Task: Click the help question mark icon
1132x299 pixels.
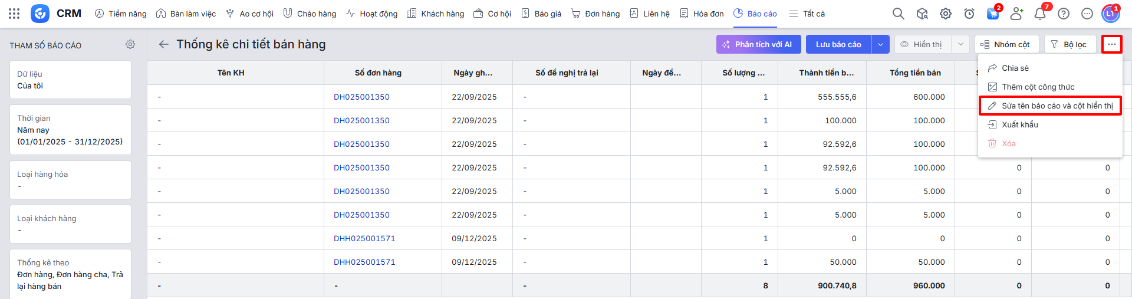Action: click(x=1064, y=14)
